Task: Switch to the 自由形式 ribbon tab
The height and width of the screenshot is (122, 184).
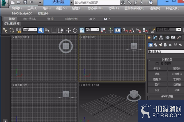Action: pyautogui.click(x=29, y=19)
